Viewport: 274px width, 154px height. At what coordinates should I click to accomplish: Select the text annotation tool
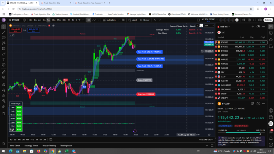[x=4, y=59]
